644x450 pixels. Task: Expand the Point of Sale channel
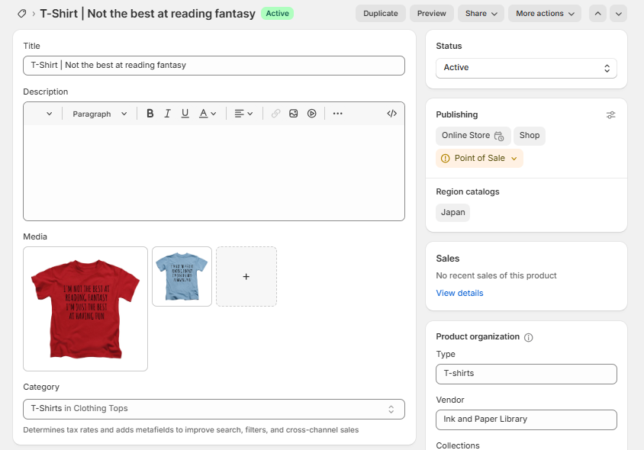[480, 159]
